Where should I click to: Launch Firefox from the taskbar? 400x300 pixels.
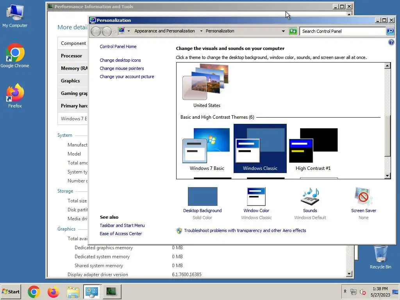tap(53, 291)
